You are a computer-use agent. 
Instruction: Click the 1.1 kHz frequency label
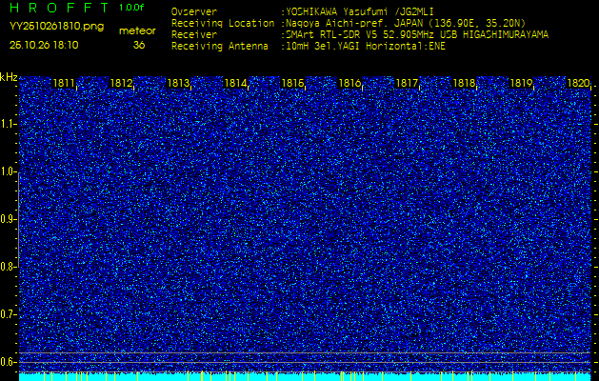pyautogui.click(x=9, y=124)
